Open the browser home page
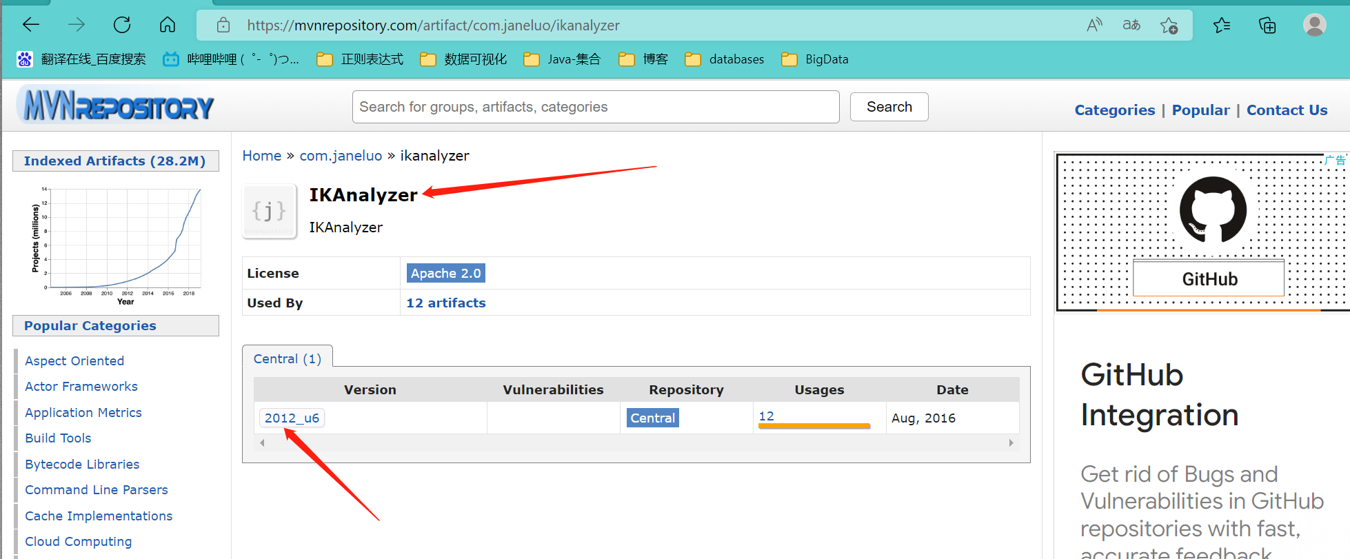The image size is (1350, 559). [x=168, y=26]
